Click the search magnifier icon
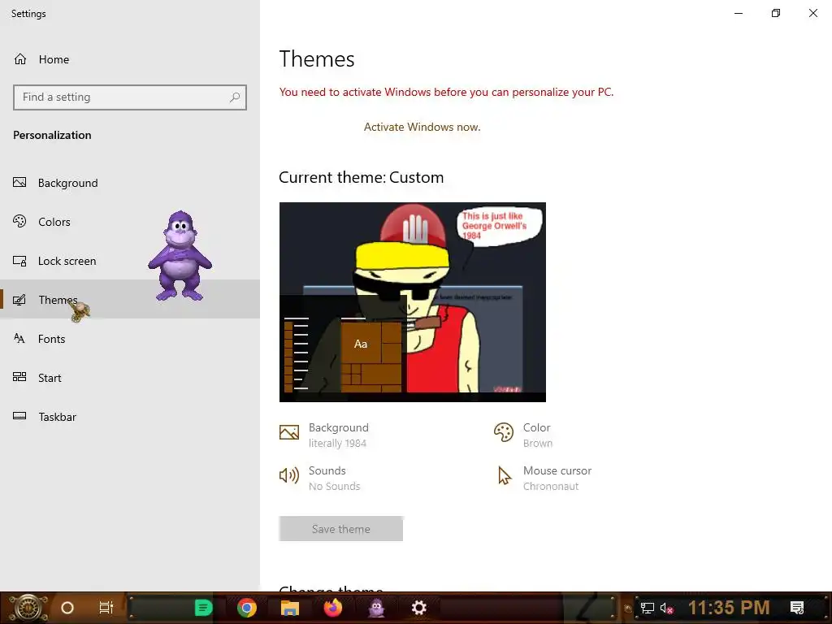832x624 pixels. click(x=235, y=97)
